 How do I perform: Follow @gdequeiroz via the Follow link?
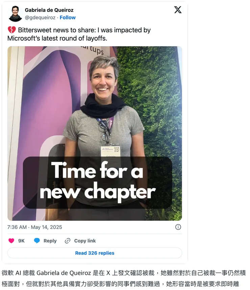point(68,18)
